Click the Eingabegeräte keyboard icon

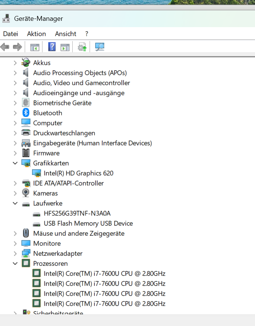(26, 143)
